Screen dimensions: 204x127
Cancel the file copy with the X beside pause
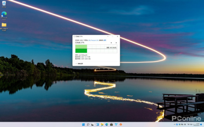tap(116, 43)
